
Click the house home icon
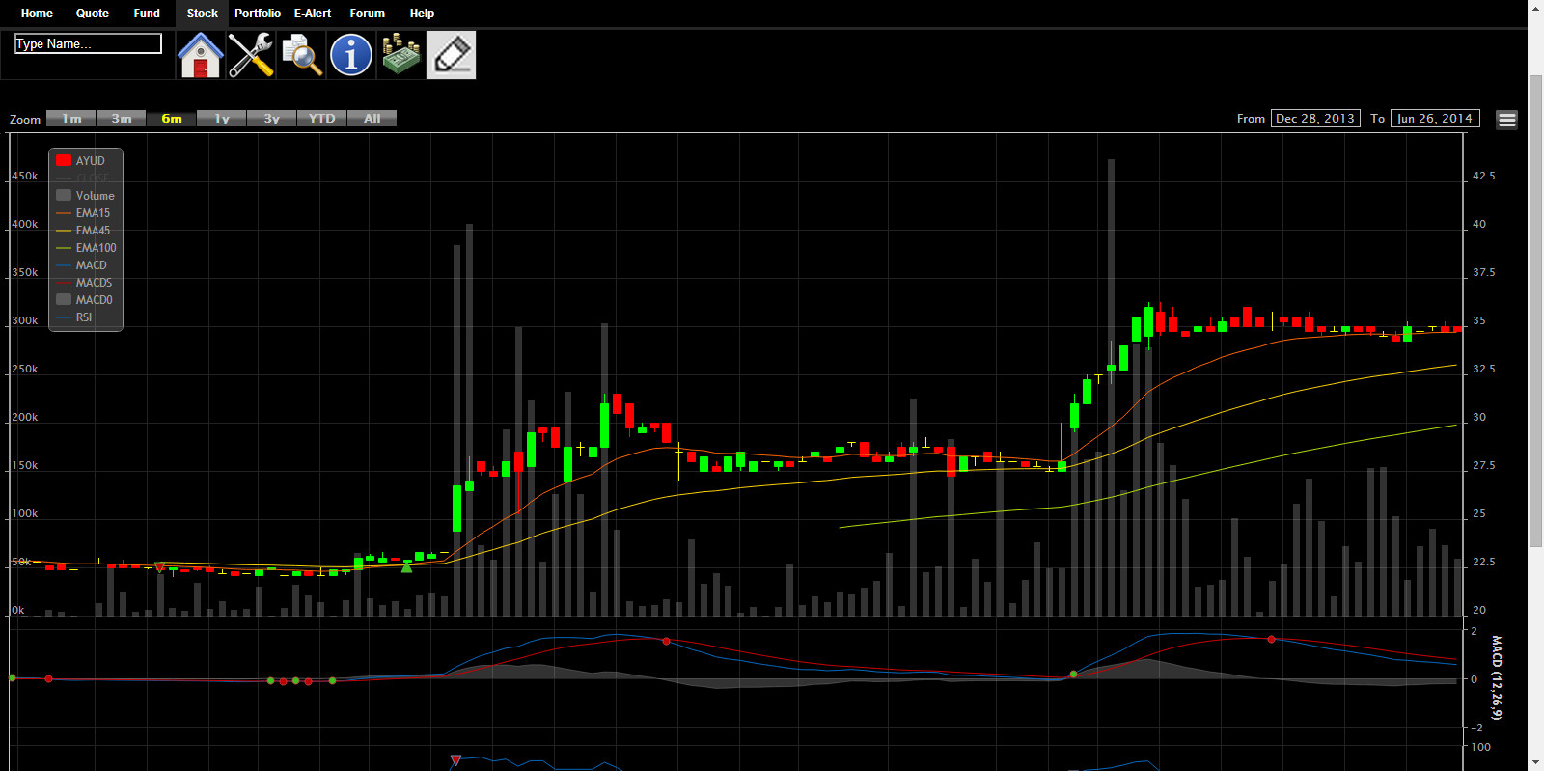click(201, 55)
